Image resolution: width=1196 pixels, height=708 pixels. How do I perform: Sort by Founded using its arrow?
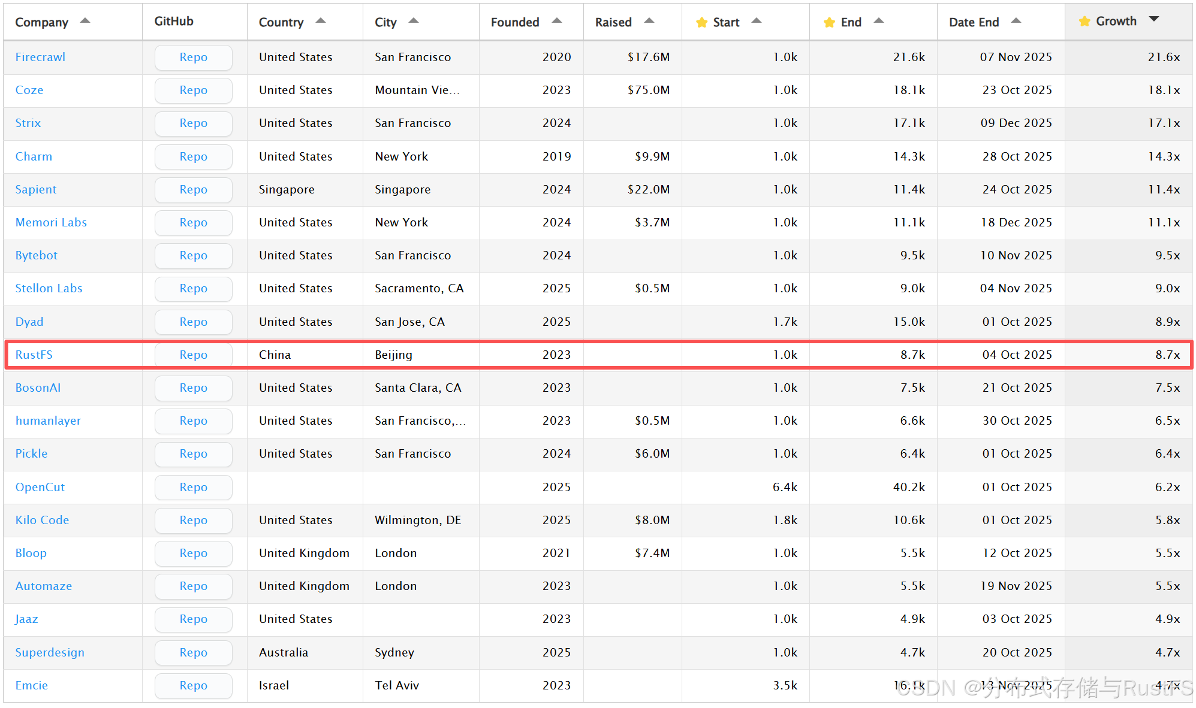click(x=557, y=21)
